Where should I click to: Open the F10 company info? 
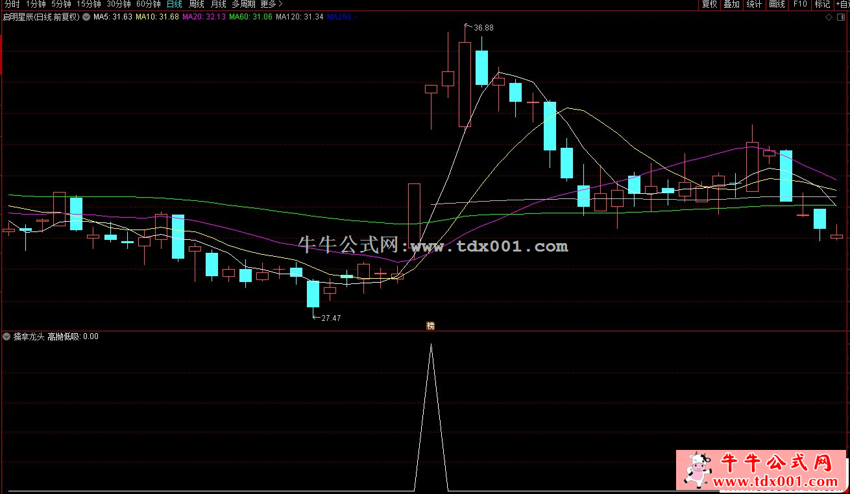pyautogui.click(x=800, y=4)
